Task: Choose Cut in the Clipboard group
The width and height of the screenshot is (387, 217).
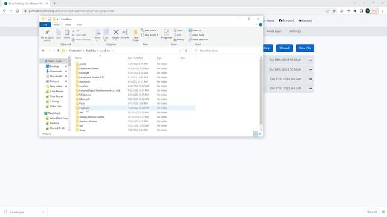Action: click(x=76, y=30)
